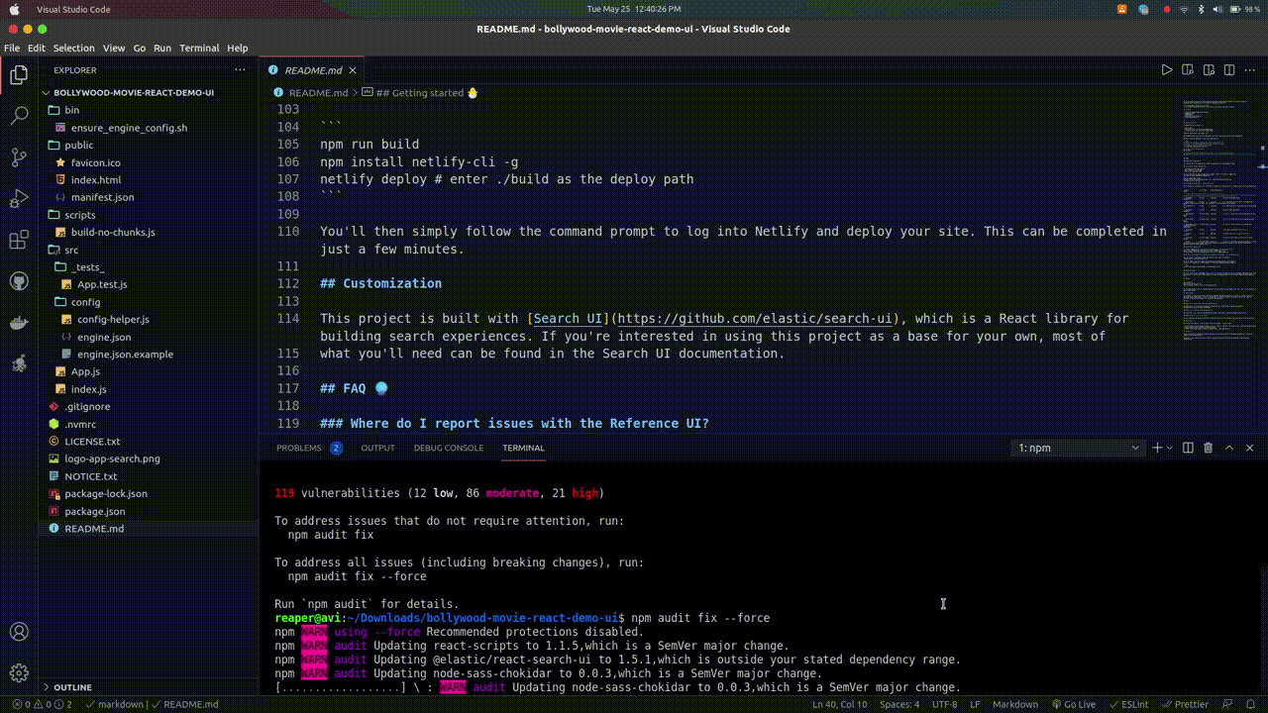Image resolution: width=1268 pixels, height=713 pixels.
Task: Open the Explorer view in activity bar
Action: (x=19, y=74)
